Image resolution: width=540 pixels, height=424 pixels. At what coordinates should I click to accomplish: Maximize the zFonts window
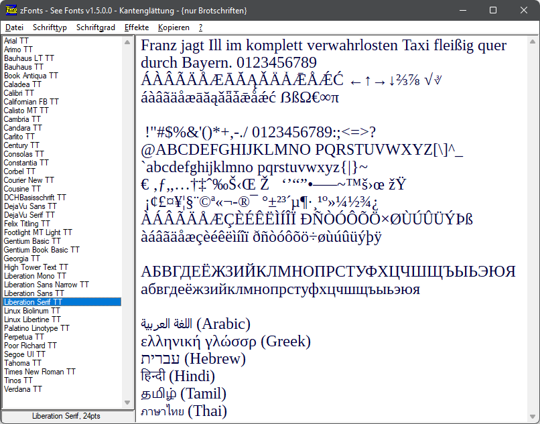point(493,10)
